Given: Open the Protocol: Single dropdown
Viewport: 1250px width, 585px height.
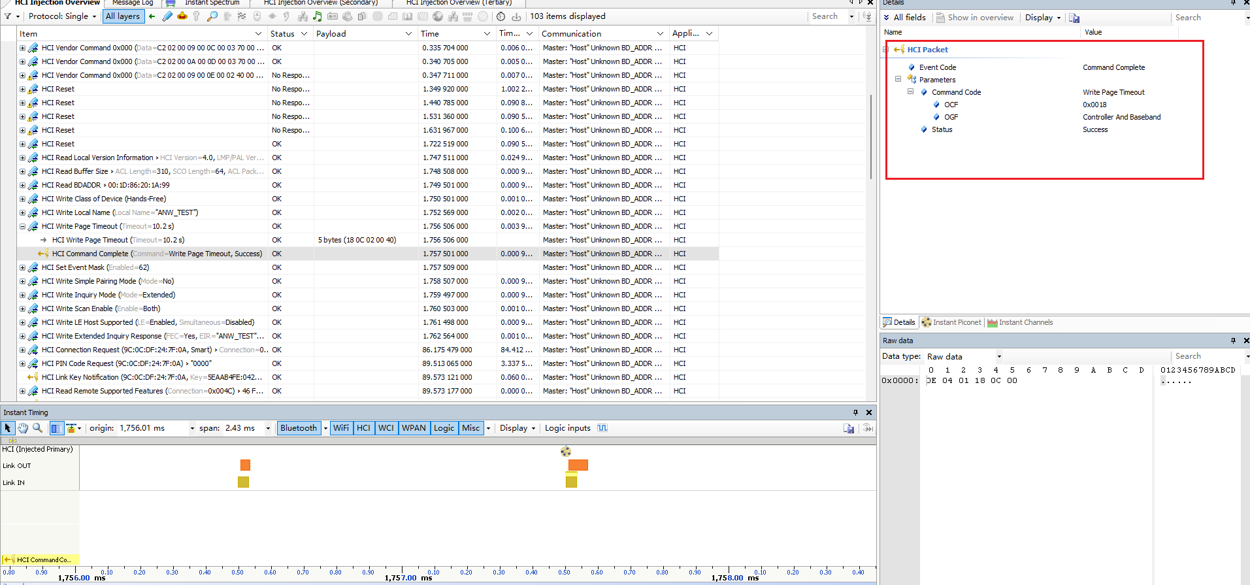Looking at the screenshot, I should tap(63, 16).
